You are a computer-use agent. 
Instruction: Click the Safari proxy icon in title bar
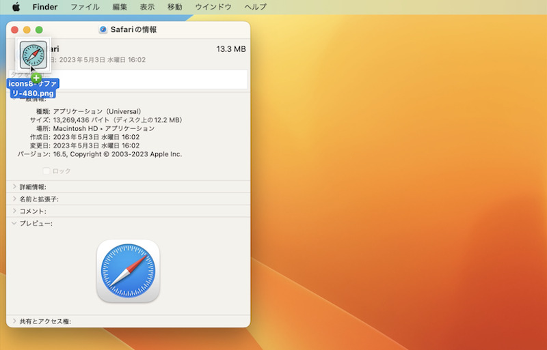(x=103, y=30)
